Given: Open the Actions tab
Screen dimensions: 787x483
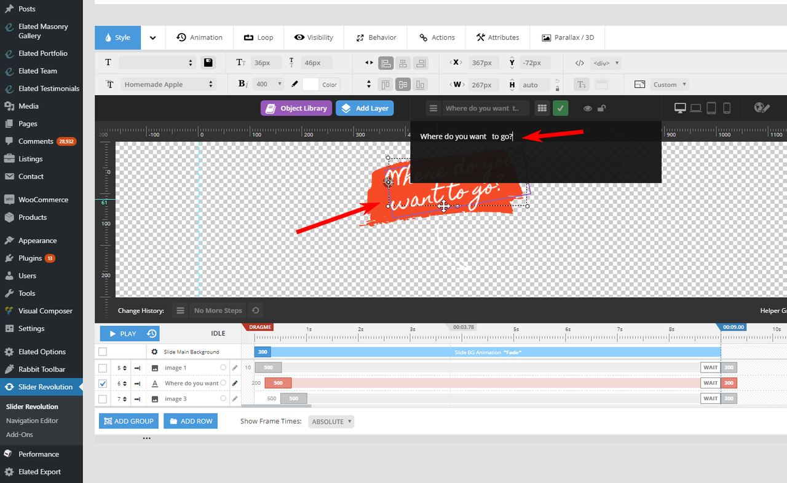Looking at the screenshot, I should click(437, 37).
